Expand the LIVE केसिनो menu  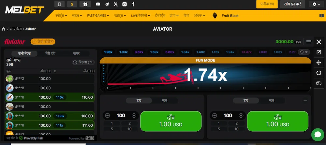point(141,16)
